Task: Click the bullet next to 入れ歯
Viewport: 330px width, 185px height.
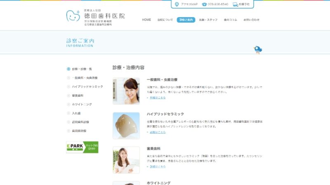Action: 68,113
